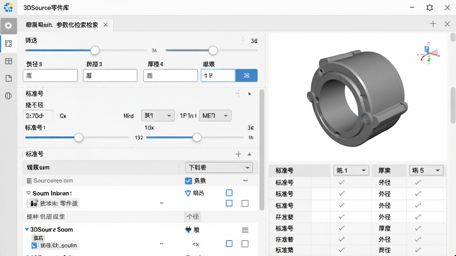Image resolution: width=456 pixels, height=256 pixels.
Task: Click the 3DSource app logo
Action: 8,8
